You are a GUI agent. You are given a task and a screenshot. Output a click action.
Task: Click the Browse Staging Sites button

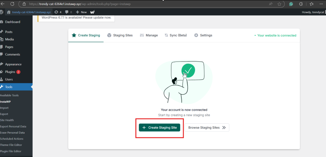click(x=207, y=128)
